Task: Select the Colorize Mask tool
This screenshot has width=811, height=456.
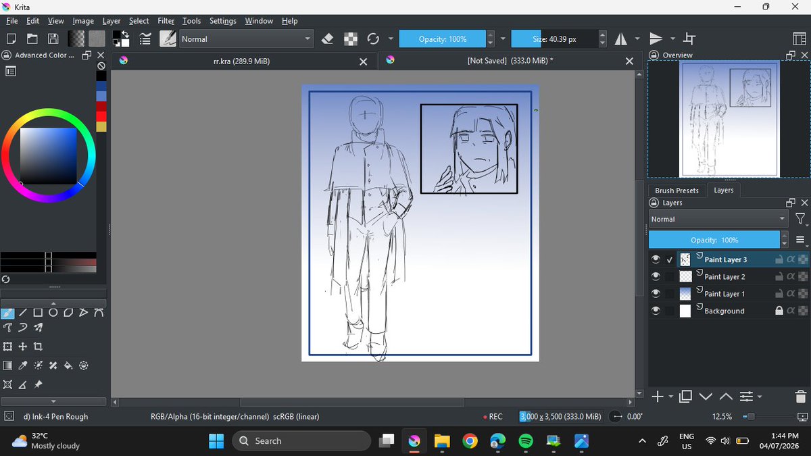Action: (38, 365)
